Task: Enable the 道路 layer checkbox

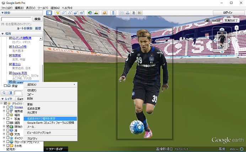Action: (x=8, y=123)
